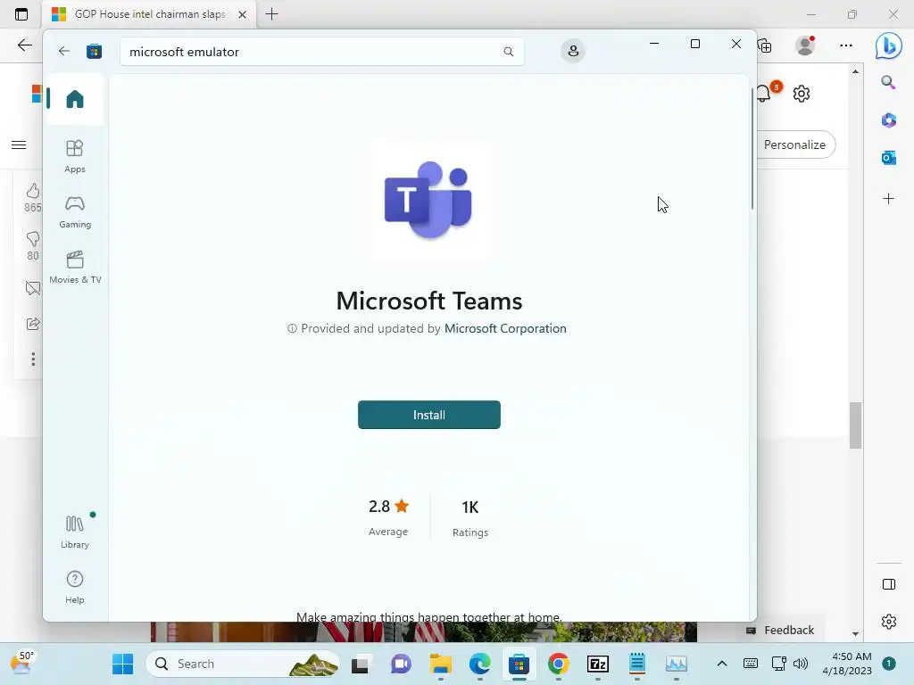Viewport: 914px width, 685px height.
Task: Close the GOP House intel chairman tab
Action: tap(242, 14)
